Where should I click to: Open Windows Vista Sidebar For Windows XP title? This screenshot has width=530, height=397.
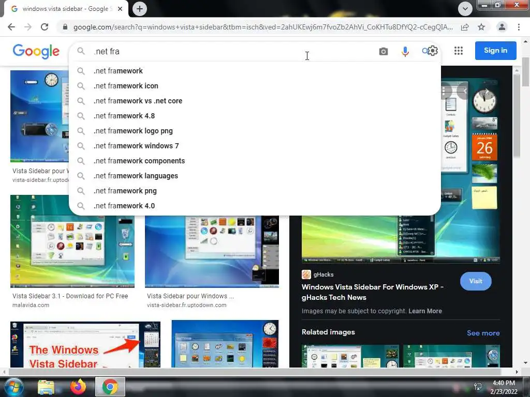pyautogui.click(x=372, y=292)
